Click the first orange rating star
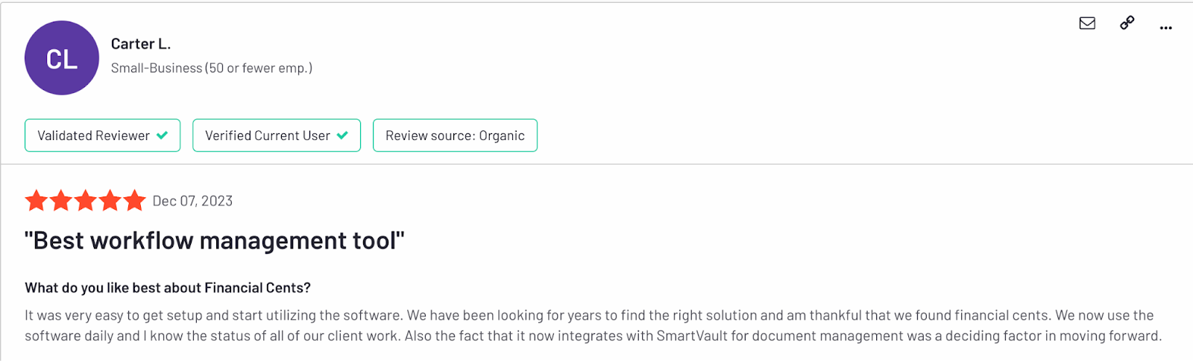The width and height of the screenshot is (1193, 361). (x=37, y=200)
